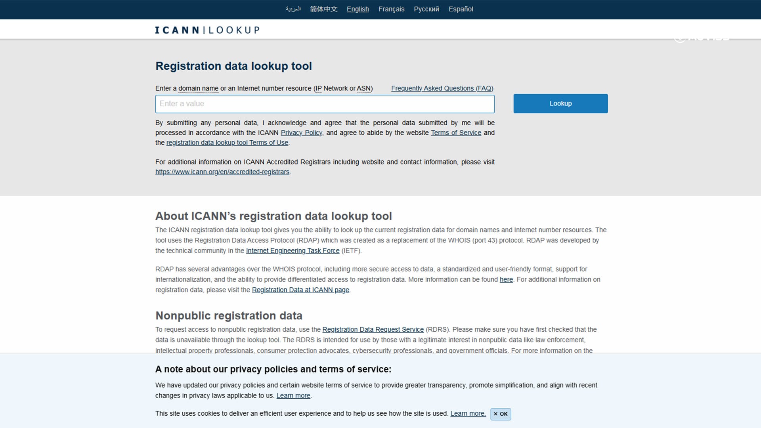
Task: Open the Terms of Service link
Action: tap(456, 133)
